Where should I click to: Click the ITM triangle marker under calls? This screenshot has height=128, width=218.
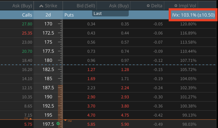pyautogui.click(x=31, y=119)
